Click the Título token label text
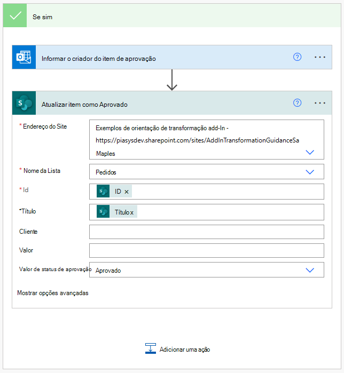This screenshot has width=344, height=373. 122,212
